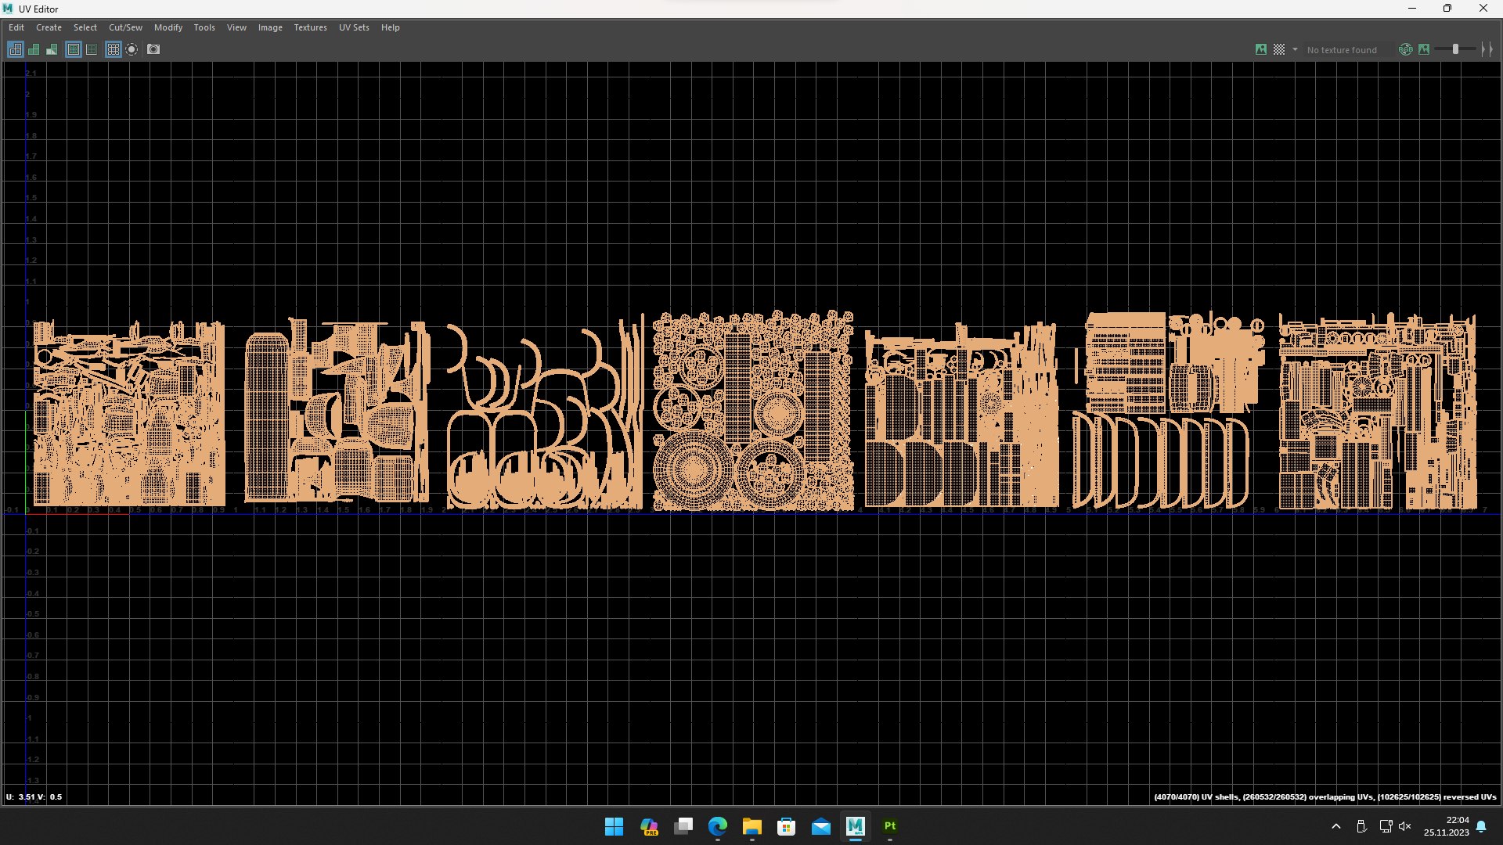Open the Image menu

(x=270, y=27)
